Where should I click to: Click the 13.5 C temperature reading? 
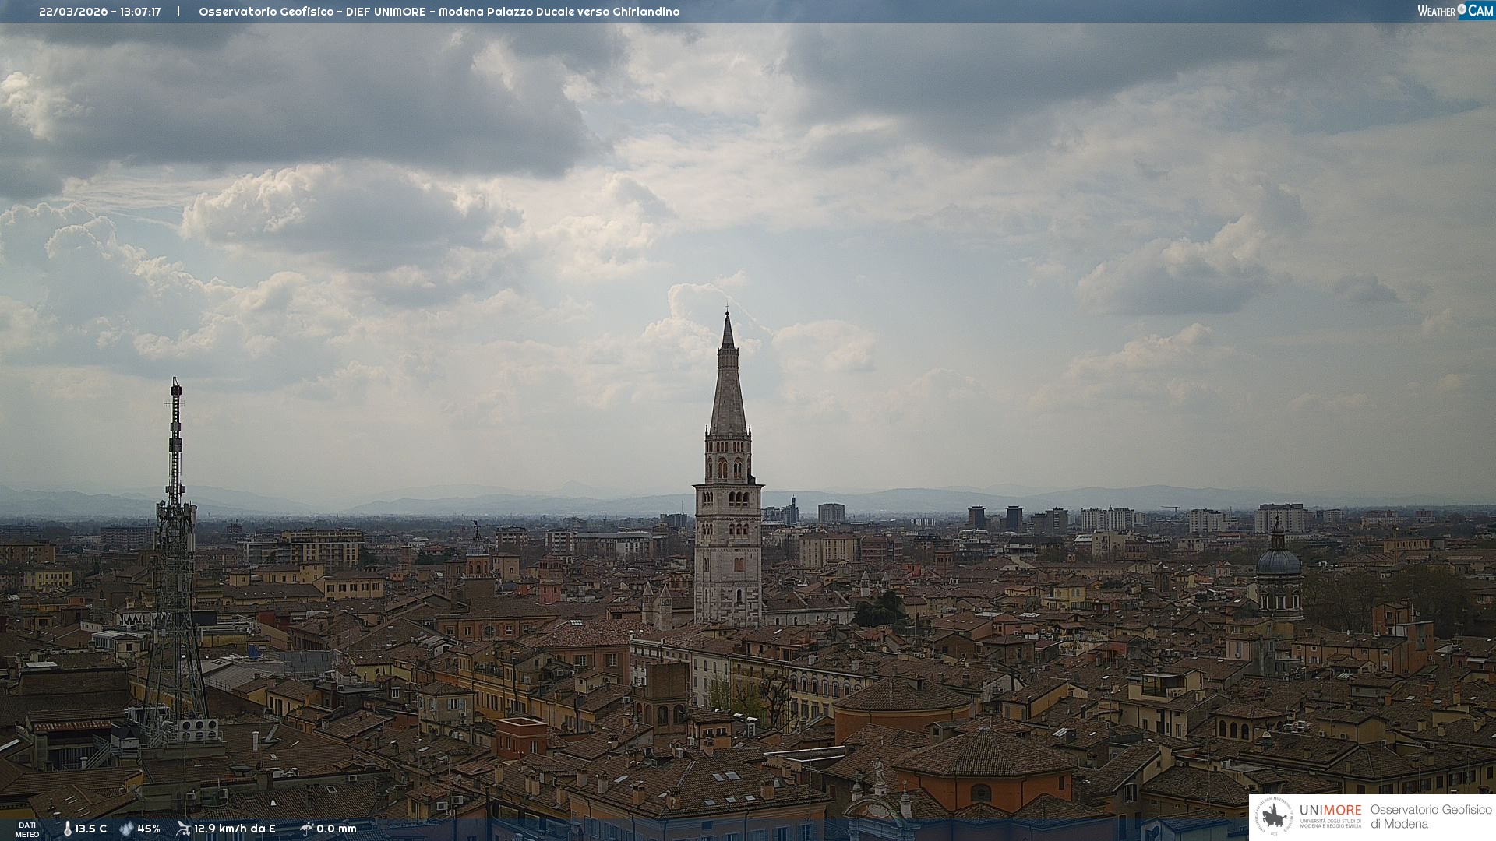[x=91, y=829]
